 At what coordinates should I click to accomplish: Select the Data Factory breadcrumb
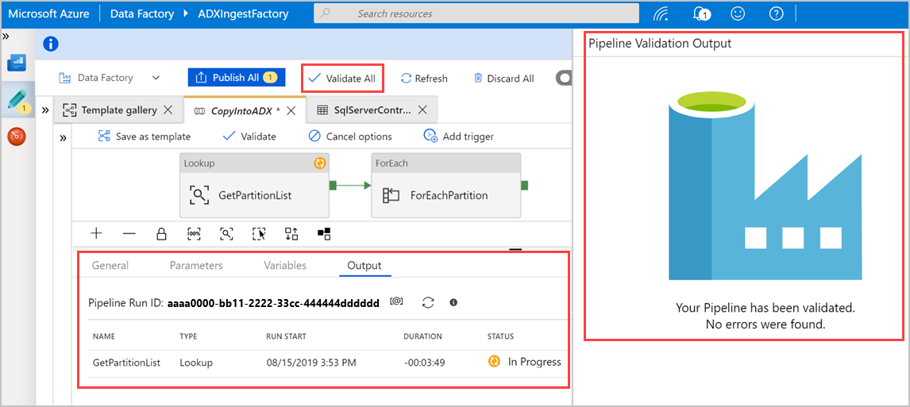[141, 13]
